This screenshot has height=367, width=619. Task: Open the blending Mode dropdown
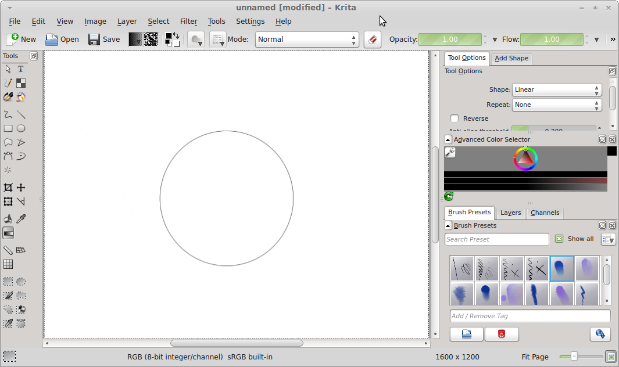click(x=307, y=39)
